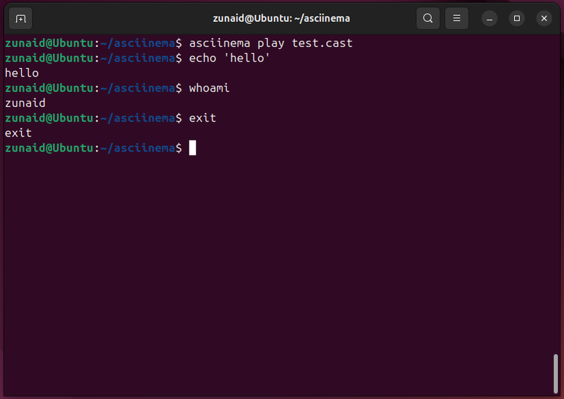Screen dimensions: 564x399
Task: Select the magnifying glass icon
Action: 428,18
